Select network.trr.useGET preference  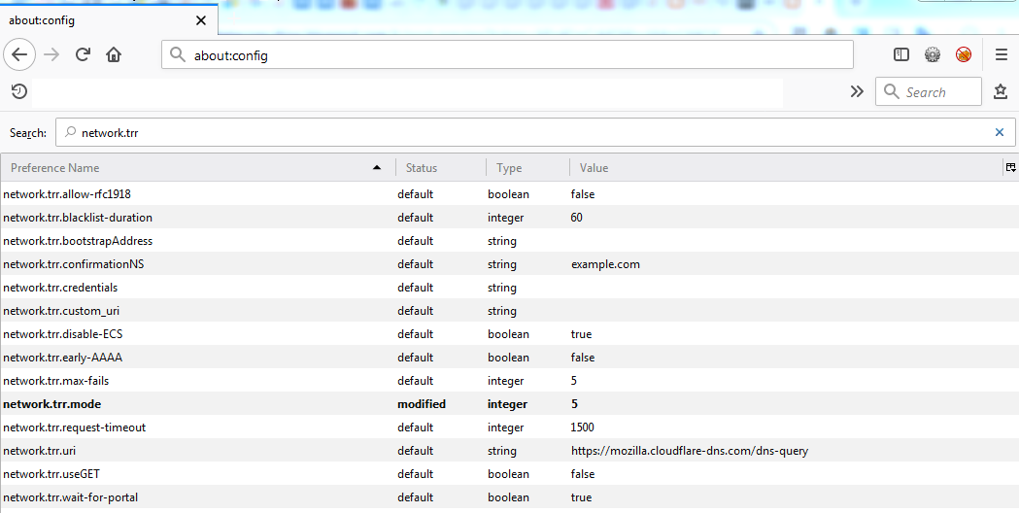pos(509,475)
